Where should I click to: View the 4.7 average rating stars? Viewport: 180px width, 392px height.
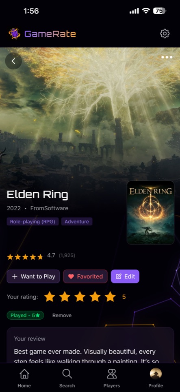(25, 257)
